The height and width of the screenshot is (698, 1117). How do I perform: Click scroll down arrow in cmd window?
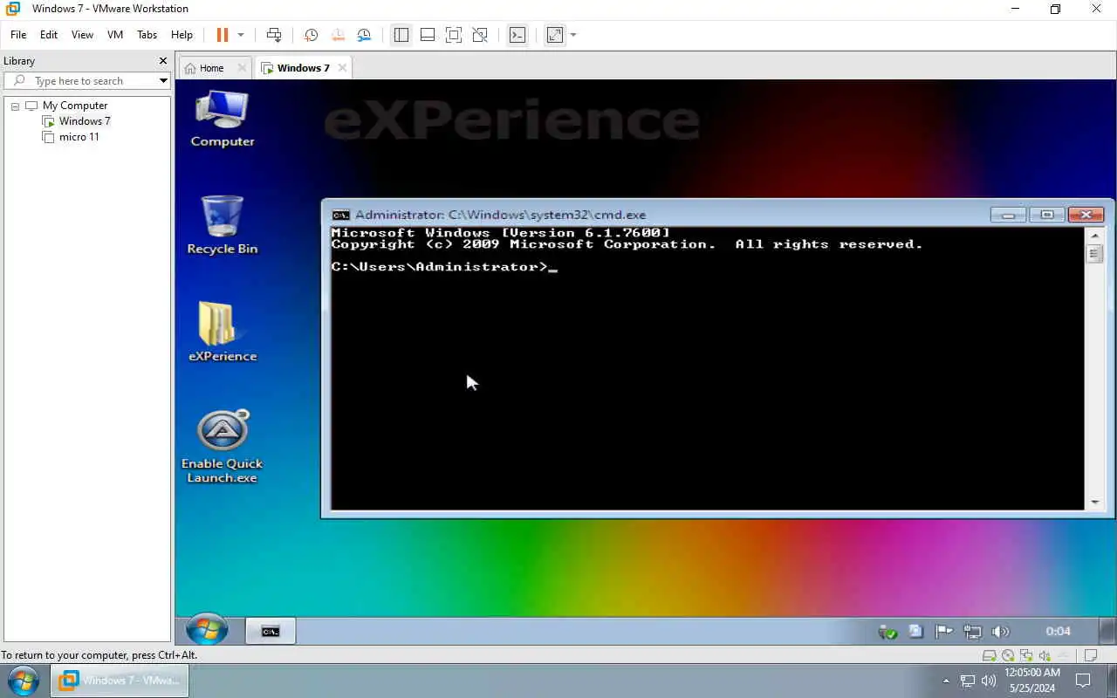[x=1095, y=503]
